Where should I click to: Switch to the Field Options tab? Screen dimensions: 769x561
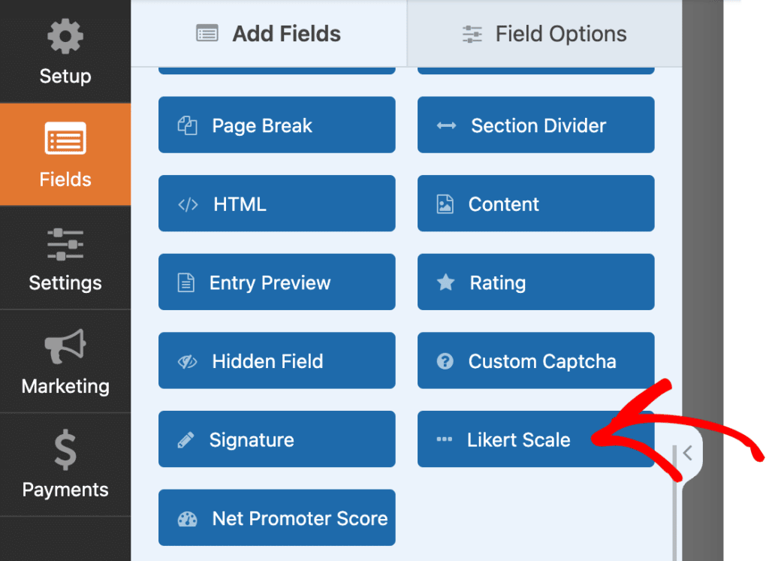click(544, 33)
